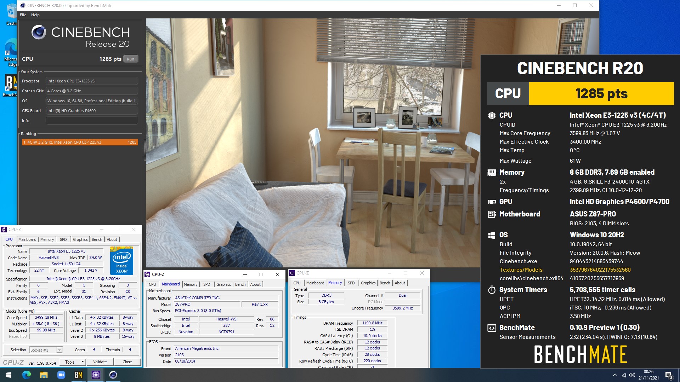Open the volume tray icon

tap(632, 375)
